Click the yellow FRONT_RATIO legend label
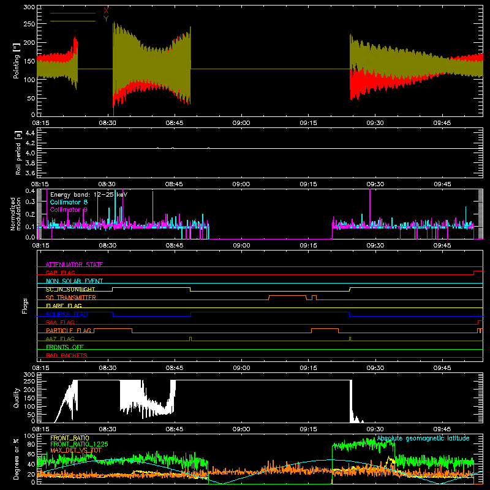 click(70, 438)
